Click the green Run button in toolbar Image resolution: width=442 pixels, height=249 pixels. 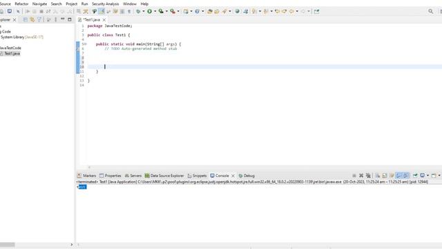(149, 11)
